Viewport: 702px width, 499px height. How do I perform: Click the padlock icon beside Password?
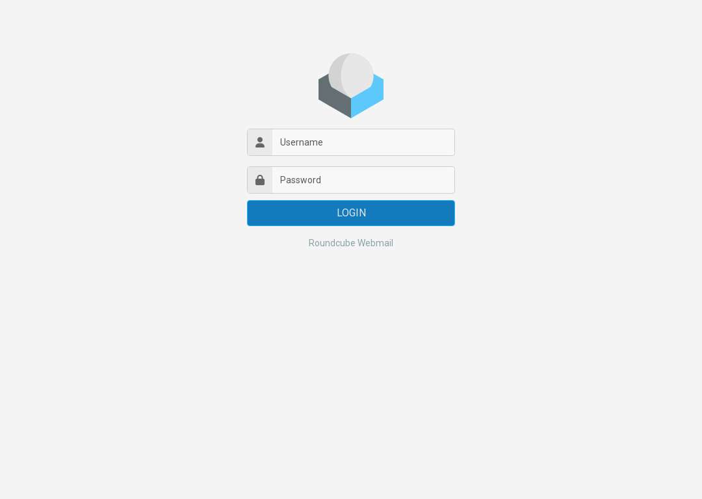click(259, 180)
